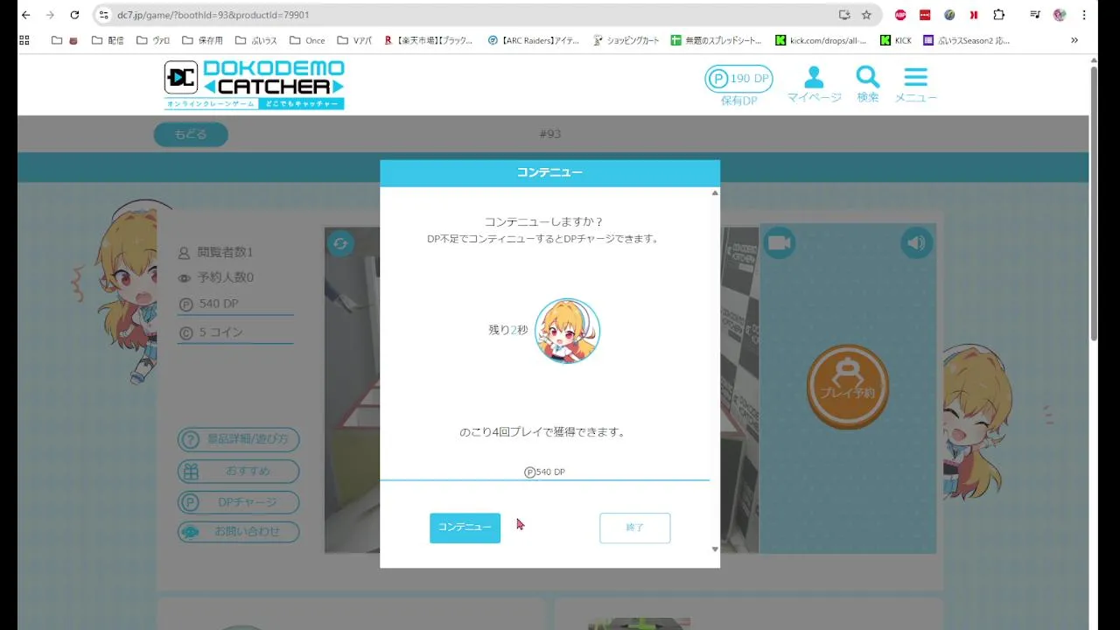The image size is (1120, 630).
Task: Bookmark this page with star icon
Action: tap(866, 15)
